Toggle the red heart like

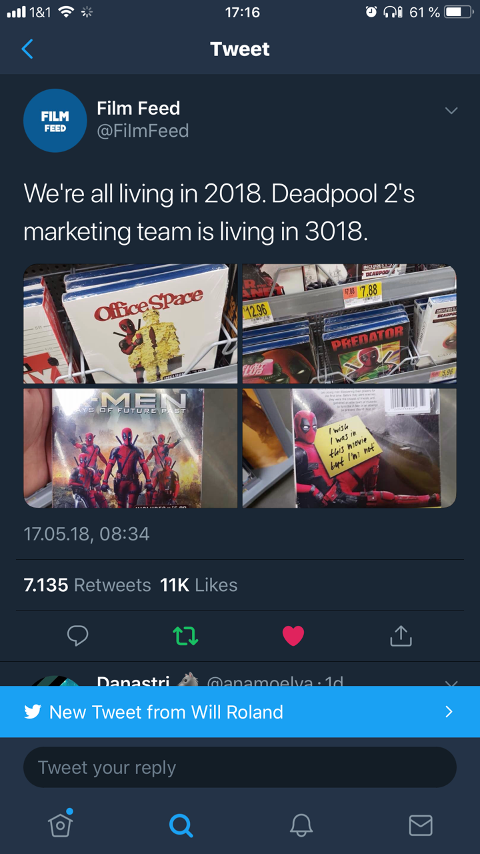(293, 636)
